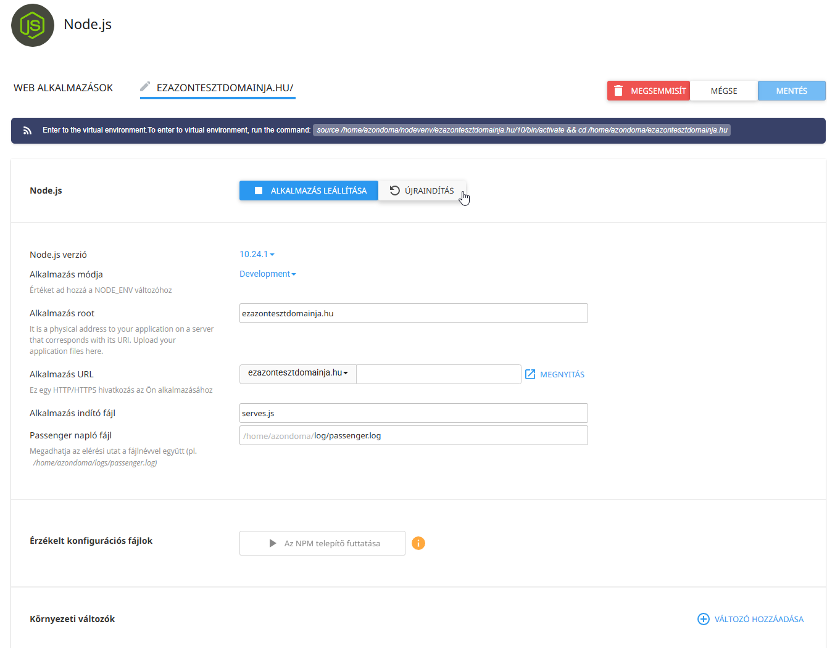827x648 pixels.
Task: Click the pencil edit icon on the domain tab
Action: point(146,86)
